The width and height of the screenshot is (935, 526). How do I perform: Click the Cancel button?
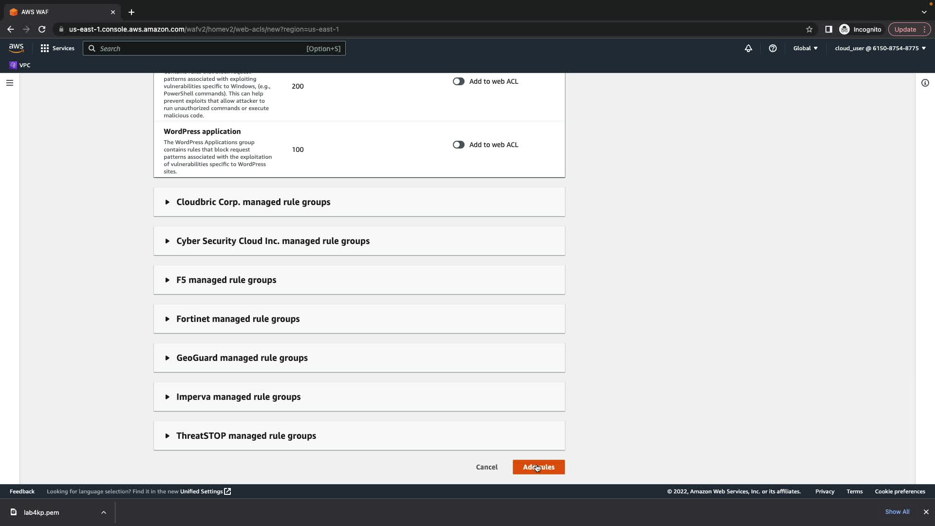tap(486, 467)
